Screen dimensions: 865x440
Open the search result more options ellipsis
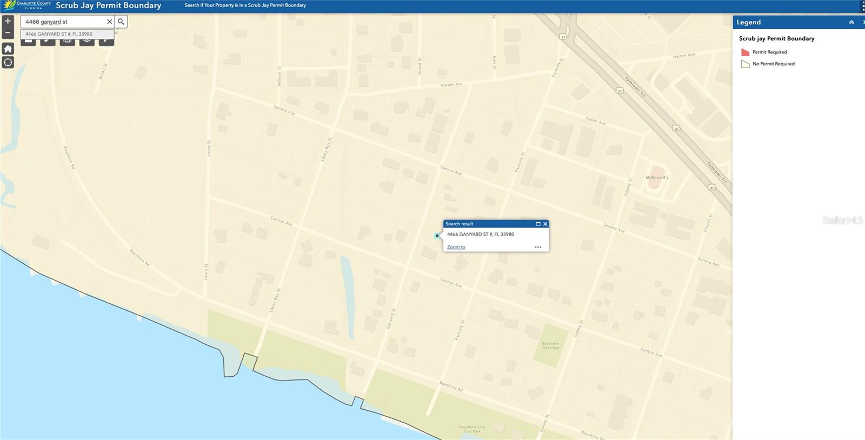(538, 247)
